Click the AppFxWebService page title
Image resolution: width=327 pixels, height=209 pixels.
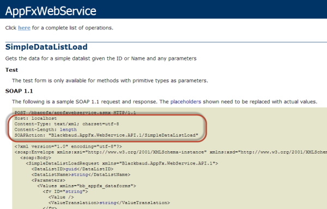tap(51, 11)
